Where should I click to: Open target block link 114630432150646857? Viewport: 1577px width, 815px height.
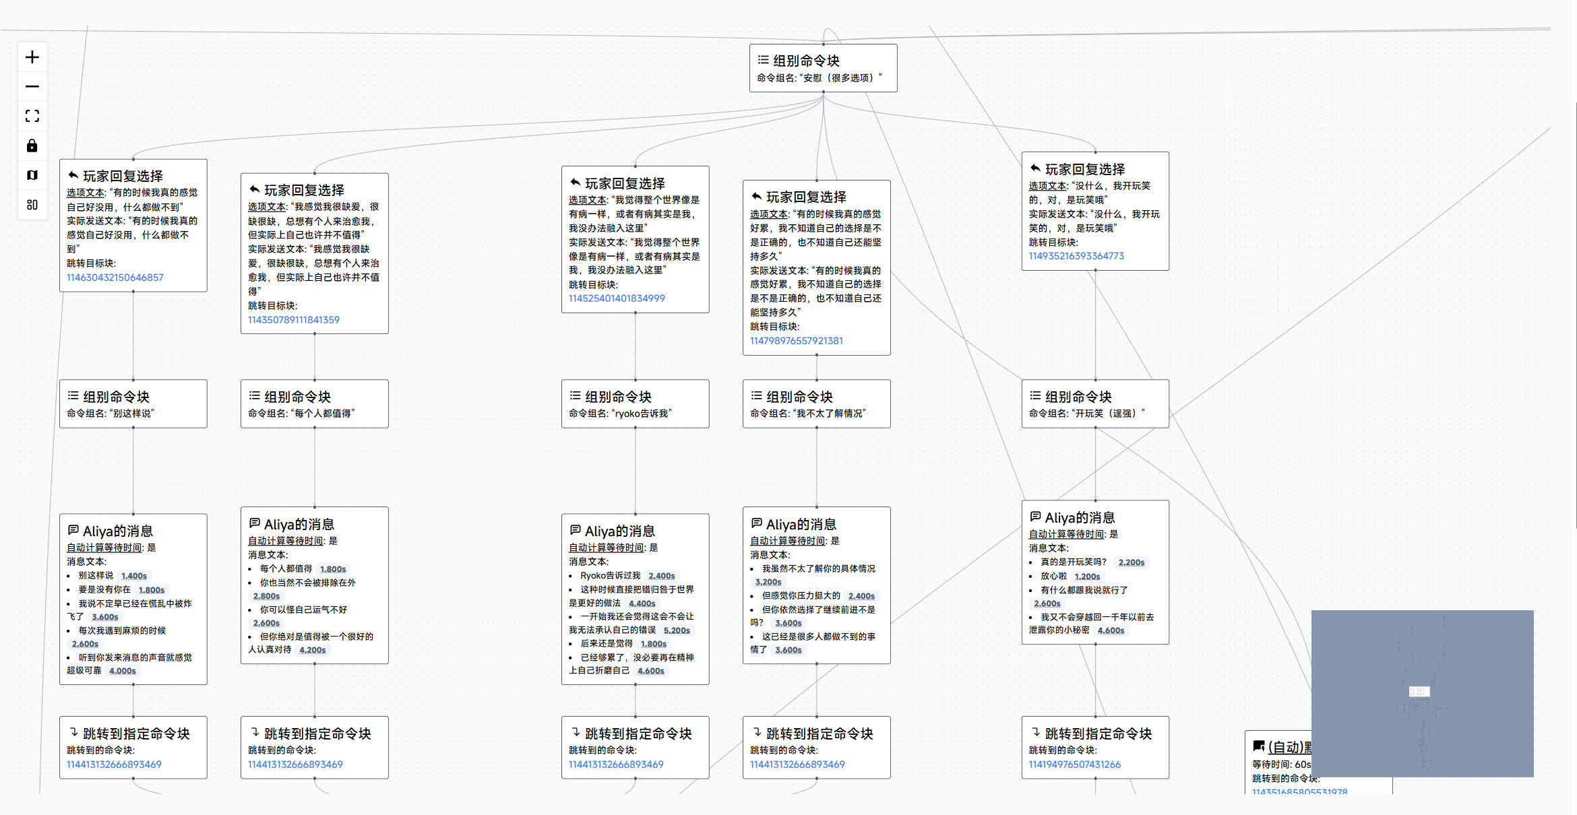tap(115, 277)
